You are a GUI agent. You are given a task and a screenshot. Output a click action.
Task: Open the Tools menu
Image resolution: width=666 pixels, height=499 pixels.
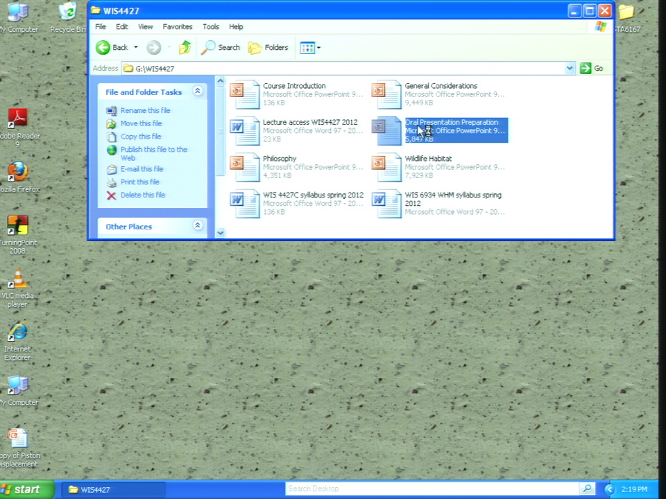(211, 27)
